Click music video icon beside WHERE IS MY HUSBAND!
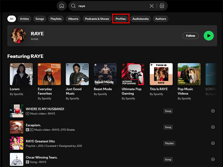Screen dimensions: 223x167 (27, 114)
